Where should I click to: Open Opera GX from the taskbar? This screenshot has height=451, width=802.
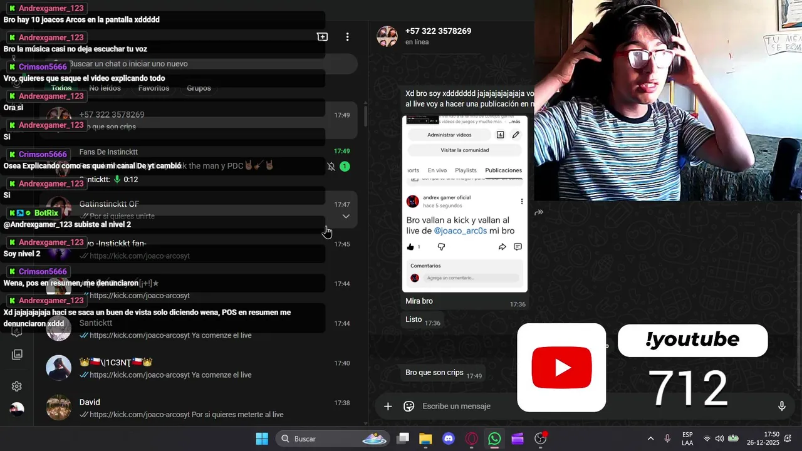[x=472, y=439]
